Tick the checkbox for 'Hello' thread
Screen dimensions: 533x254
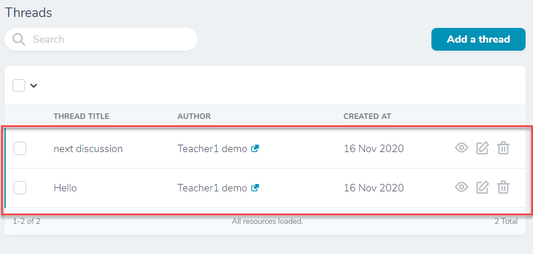point(20,187)
